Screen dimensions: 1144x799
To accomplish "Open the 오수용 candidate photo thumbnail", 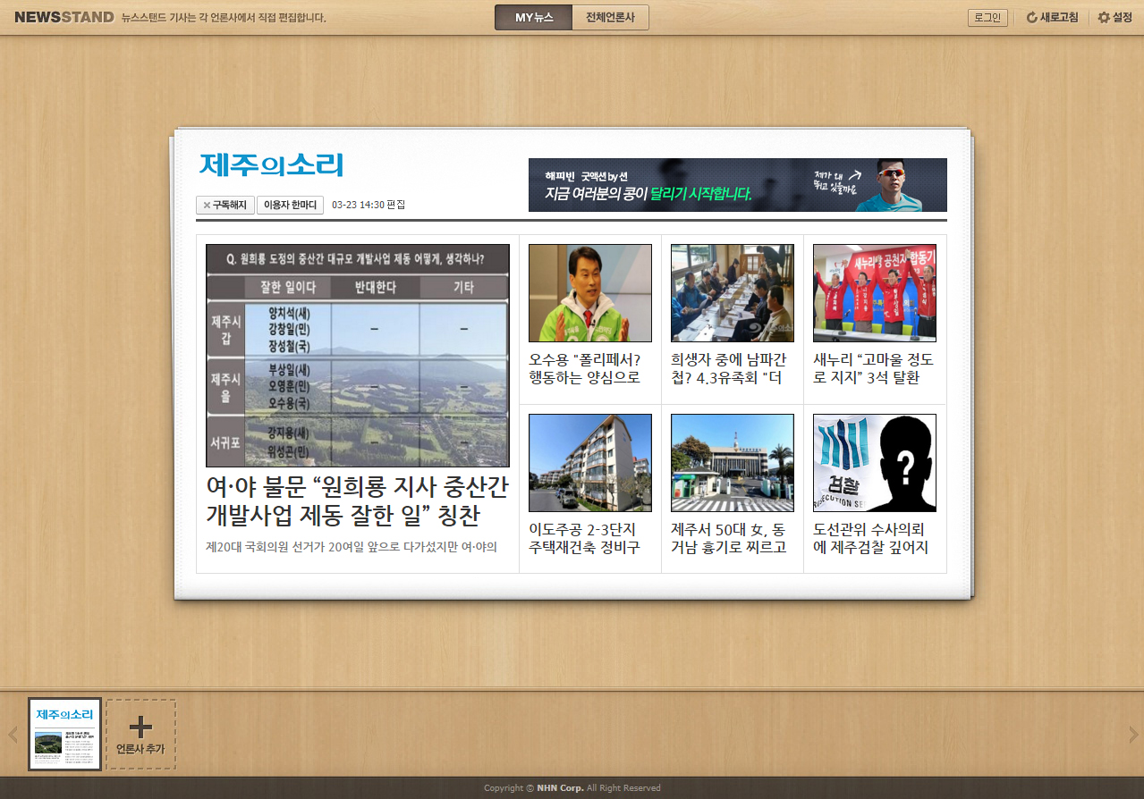I will [x=590, y=293].
